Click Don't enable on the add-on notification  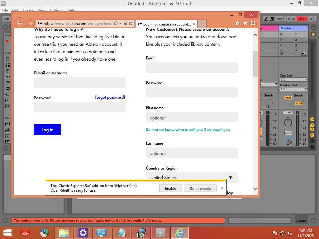200,188
